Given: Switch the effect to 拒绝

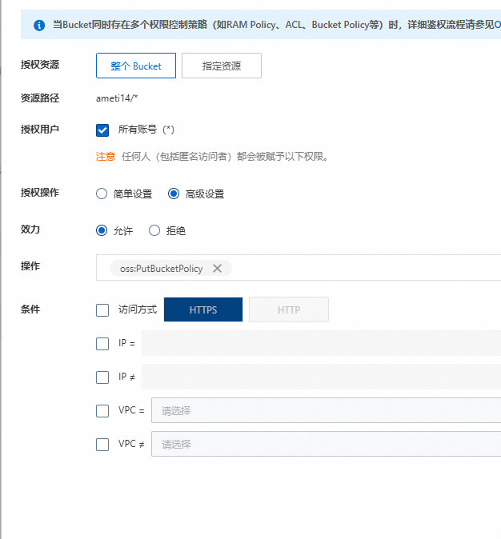Looking at the screenshot, I should (154, 230).
